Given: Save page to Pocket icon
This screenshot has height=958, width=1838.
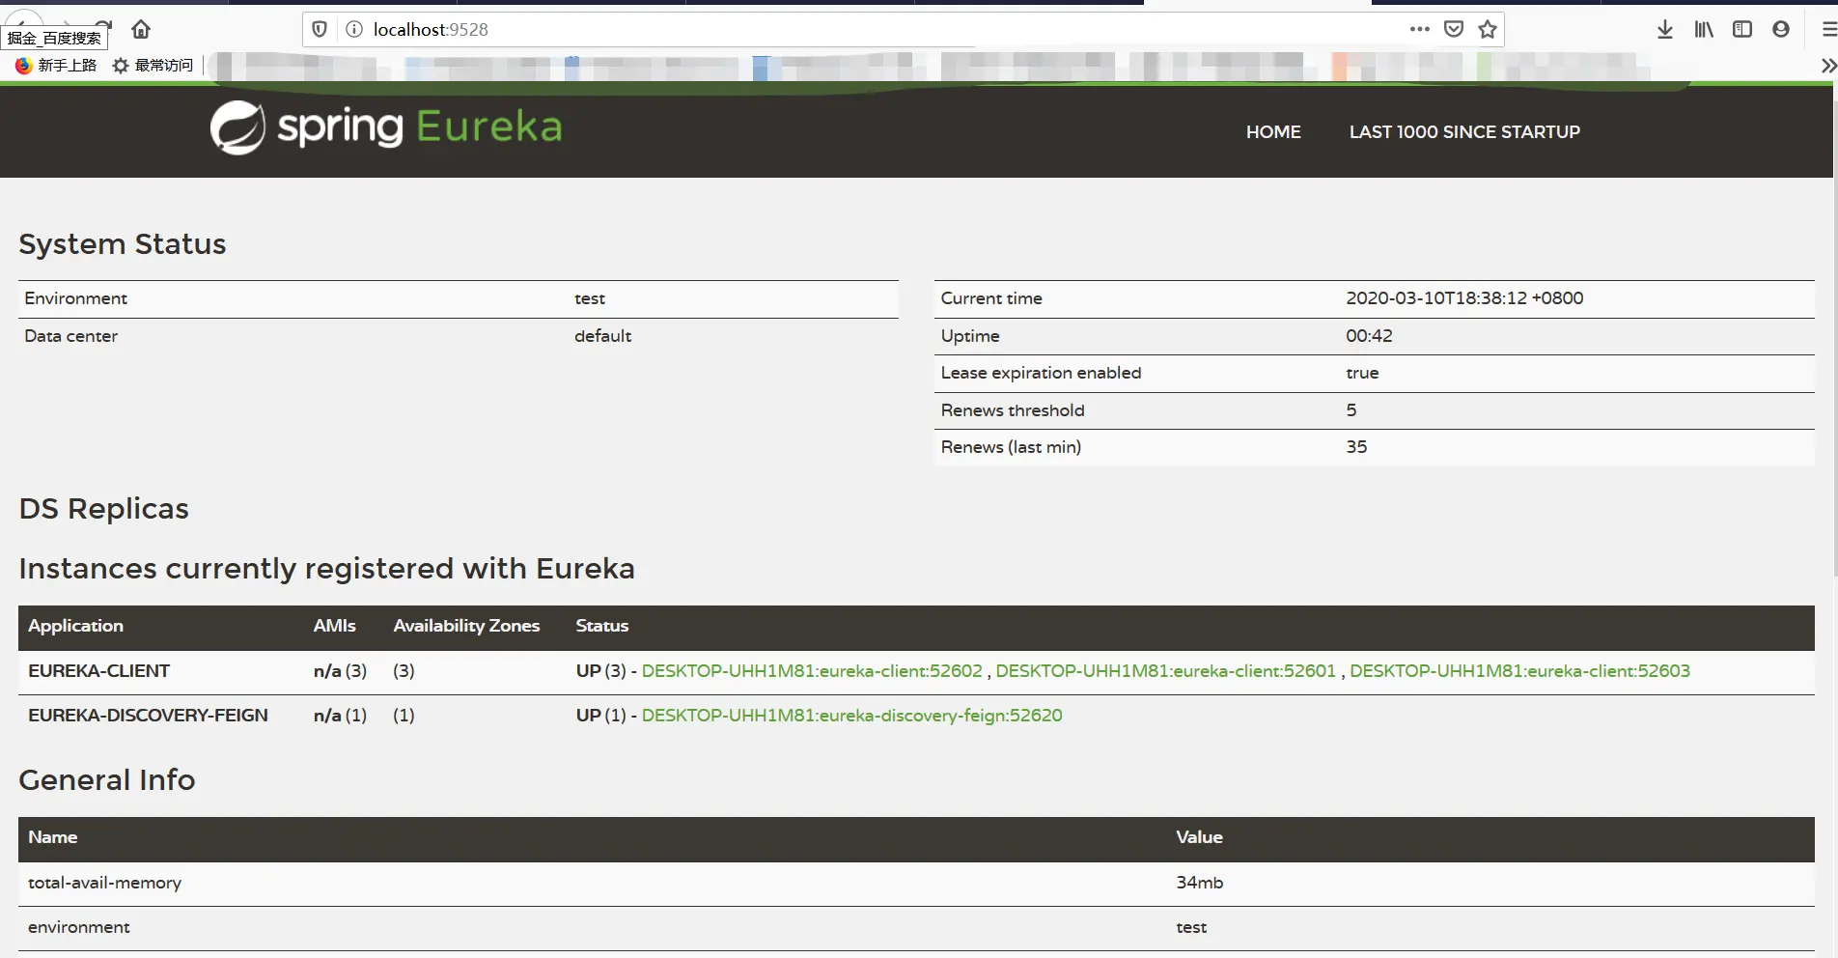Looking at the screenshot, I should (x=1454, y=29).
